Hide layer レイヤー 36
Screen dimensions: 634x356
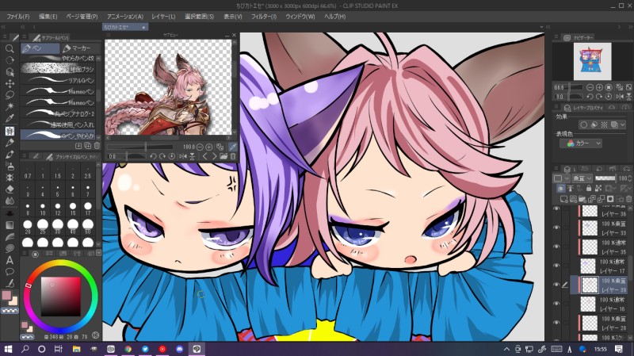click(x=557, y=209)
